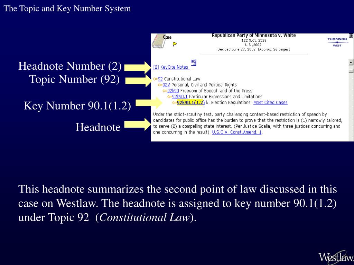Image resolution: width=354 pixels, height=265 pixels.
Task: Click the vertical scrollbar thumb
Action: pyautogui.click(x=351, y=71)
